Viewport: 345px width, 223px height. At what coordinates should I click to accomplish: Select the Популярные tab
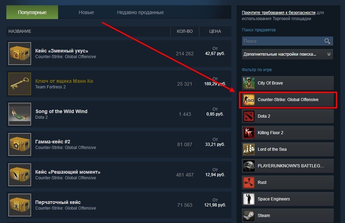(32, 12)
